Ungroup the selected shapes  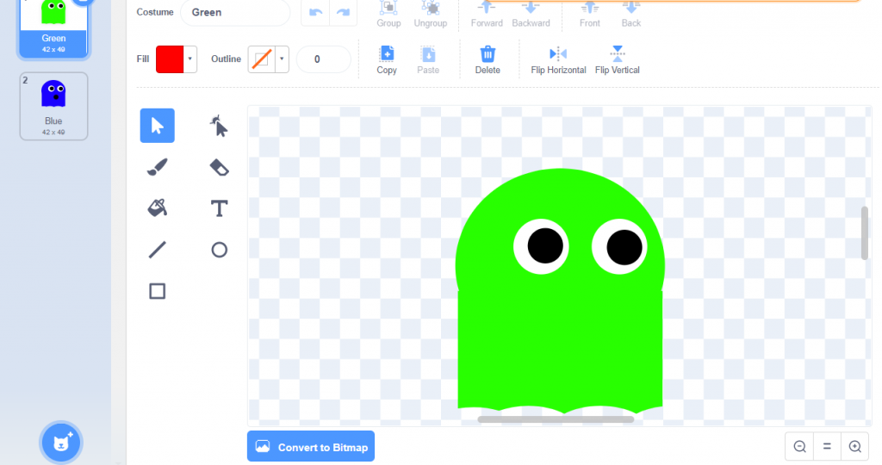point(431,14)
